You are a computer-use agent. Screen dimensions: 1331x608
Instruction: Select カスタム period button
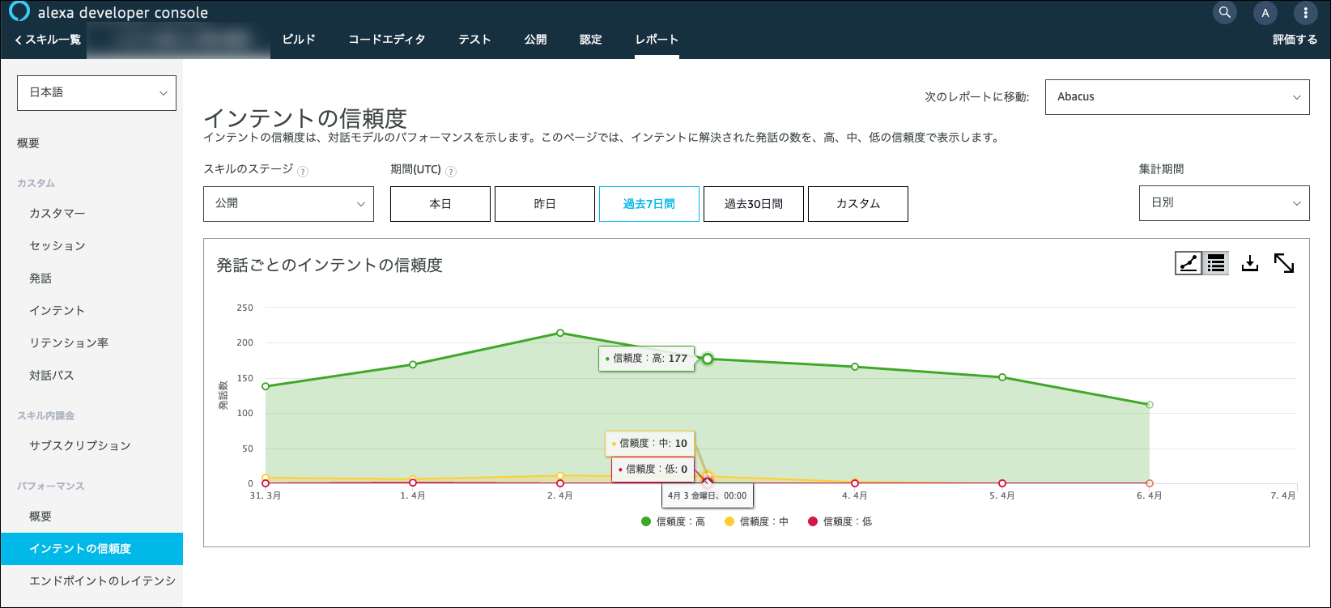click(x=858, y=204)
